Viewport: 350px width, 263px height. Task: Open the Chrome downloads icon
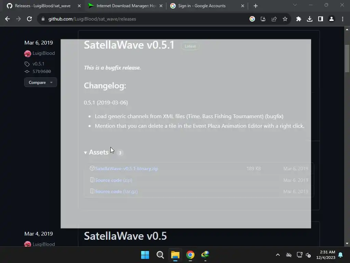tap(310, 19)
